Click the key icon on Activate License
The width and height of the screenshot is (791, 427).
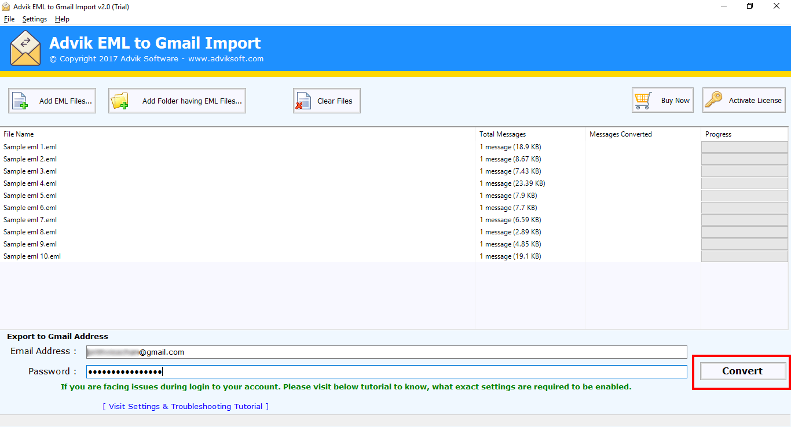pos(714,100)
